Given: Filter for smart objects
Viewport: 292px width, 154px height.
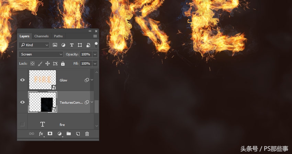Looking at the screenshot, I should pyautogui.click(x=88, y=45).
